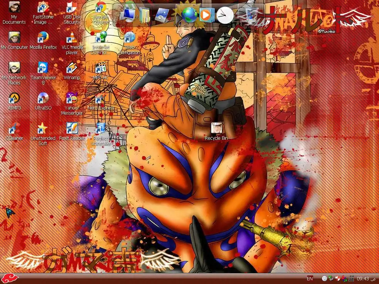This screenshot has height=284, width=379.
Task: Open My Documents desktop icon
Action: (x=14, y=13)
